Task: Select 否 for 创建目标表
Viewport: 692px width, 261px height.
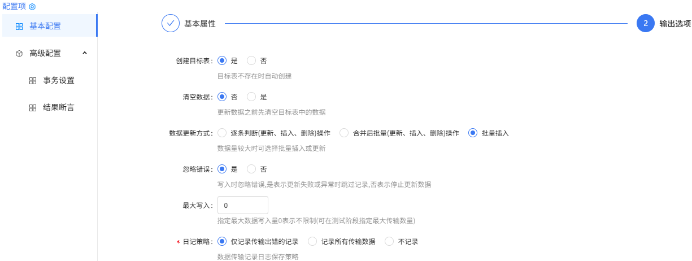Action: 251,60
